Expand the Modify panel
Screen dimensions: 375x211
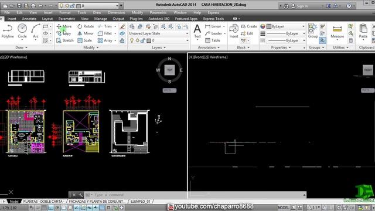pyautogui.click(x=91, y=47)
